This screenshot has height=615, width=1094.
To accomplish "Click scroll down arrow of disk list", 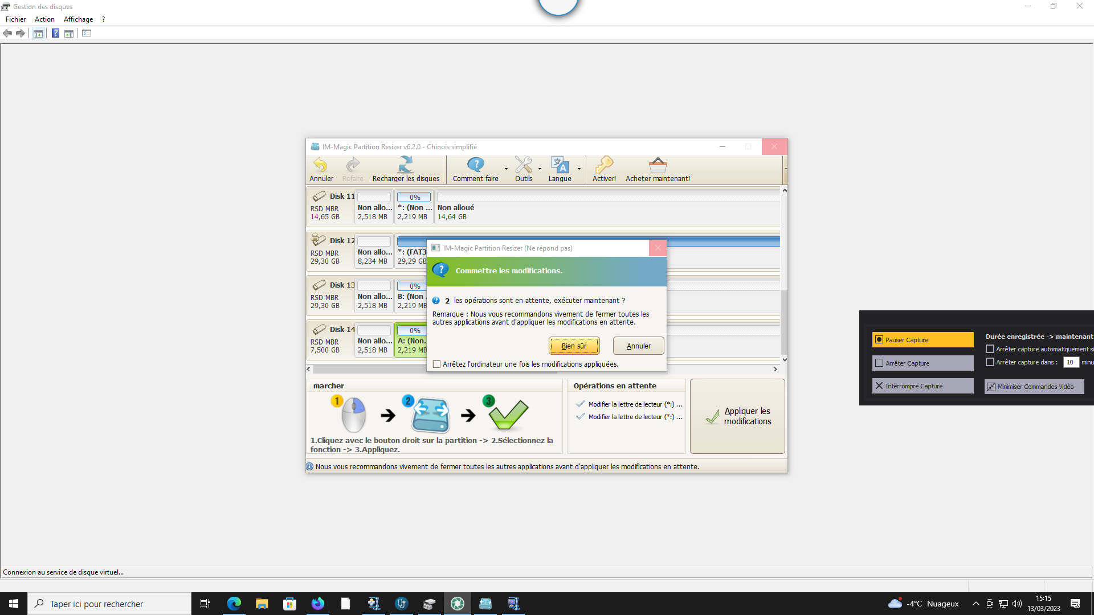I will coord(785,359).
